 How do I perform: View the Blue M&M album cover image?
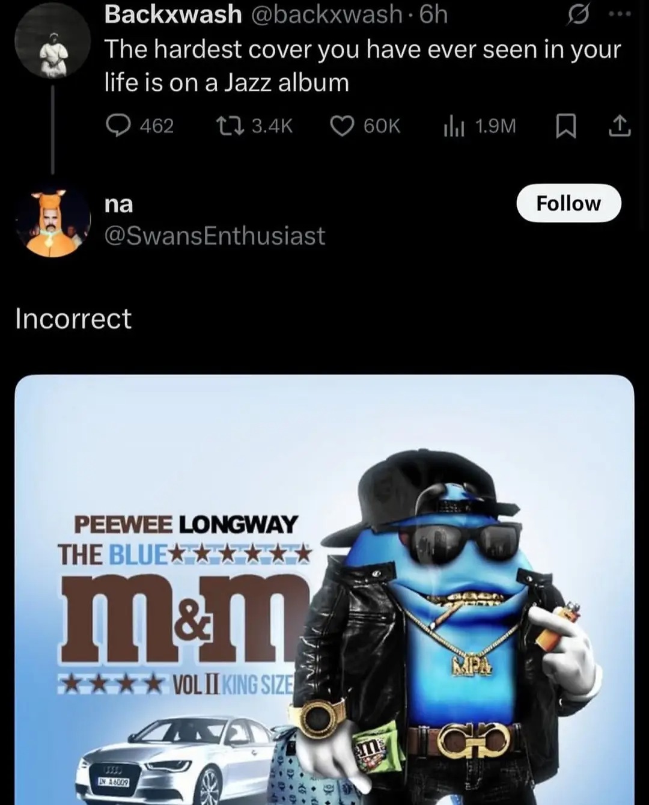click(324, 590)
